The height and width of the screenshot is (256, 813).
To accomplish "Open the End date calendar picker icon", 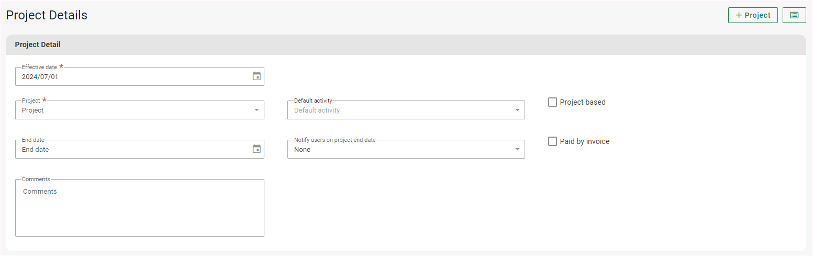I will point(257,149).
